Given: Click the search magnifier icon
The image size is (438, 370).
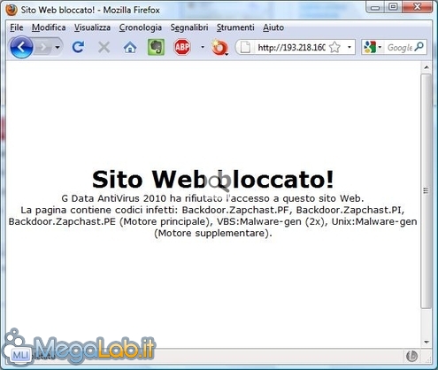Looking at the screenshot, I should tap(419, 47).
